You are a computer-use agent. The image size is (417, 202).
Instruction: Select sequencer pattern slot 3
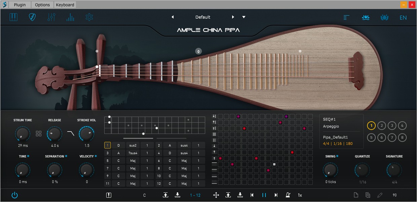[x=392, y=125]
